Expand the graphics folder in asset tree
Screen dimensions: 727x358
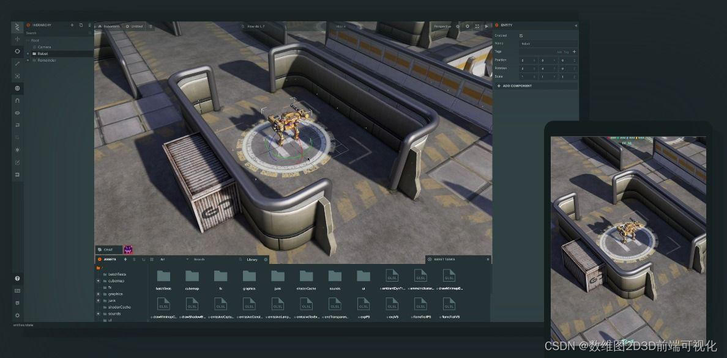99,294
